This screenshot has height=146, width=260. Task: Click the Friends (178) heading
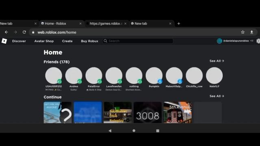[x=56, y=62]
